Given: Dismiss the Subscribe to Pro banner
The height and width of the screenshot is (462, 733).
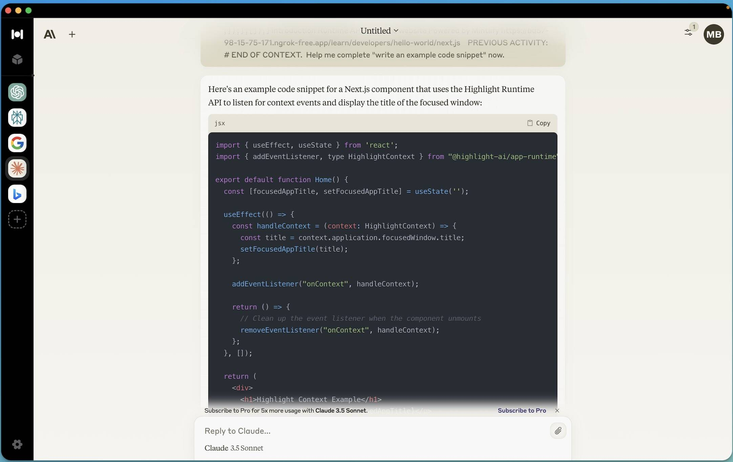Looking at the screenshot, I should 557,410.
